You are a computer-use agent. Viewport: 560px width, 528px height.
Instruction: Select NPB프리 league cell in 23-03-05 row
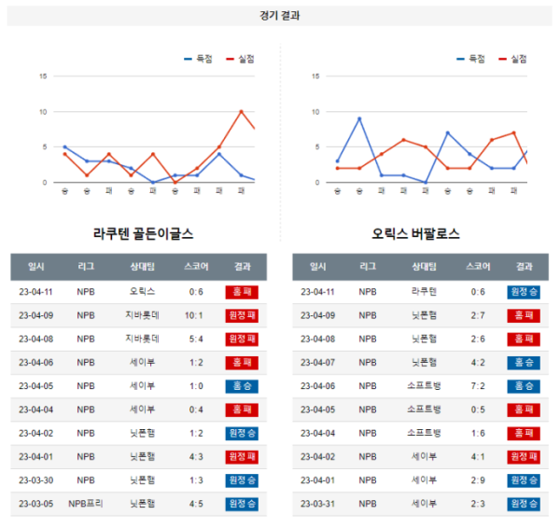86,504
